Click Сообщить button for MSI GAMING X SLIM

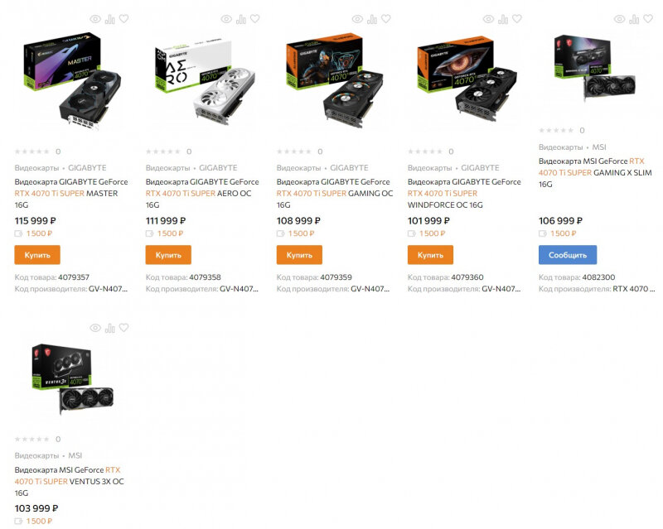click(x=568, y=255)
